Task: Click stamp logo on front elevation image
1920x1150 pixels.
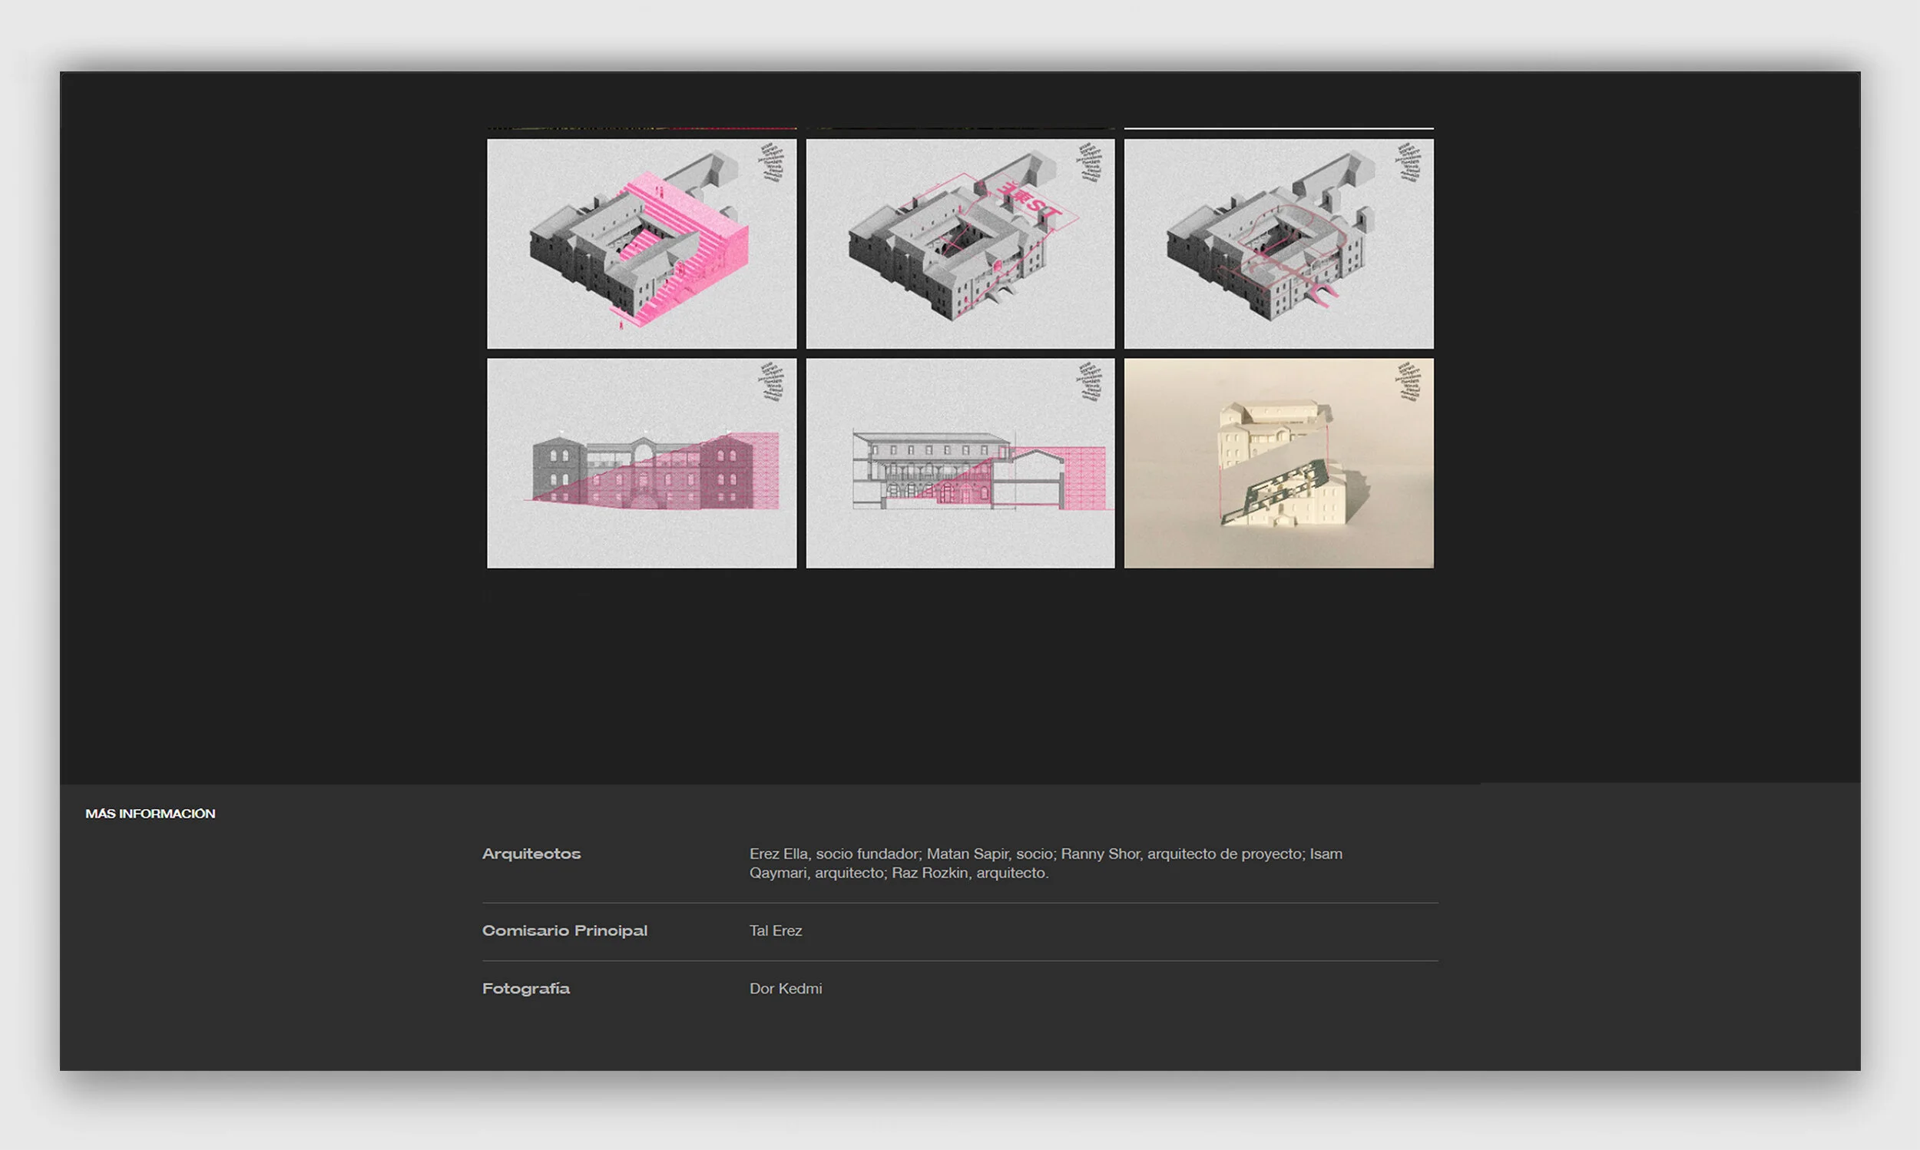Action: coord(771,382)
